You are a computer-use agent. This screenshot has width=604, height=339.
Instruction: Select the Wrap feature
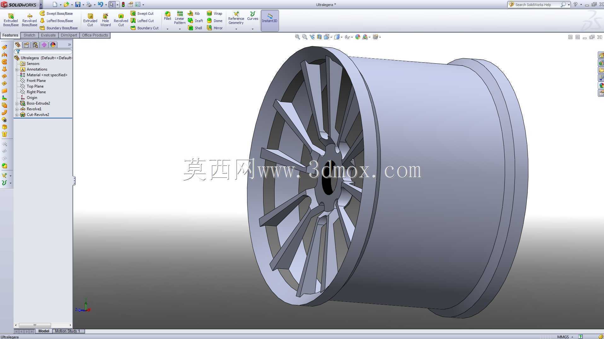[x=214, y=14]
